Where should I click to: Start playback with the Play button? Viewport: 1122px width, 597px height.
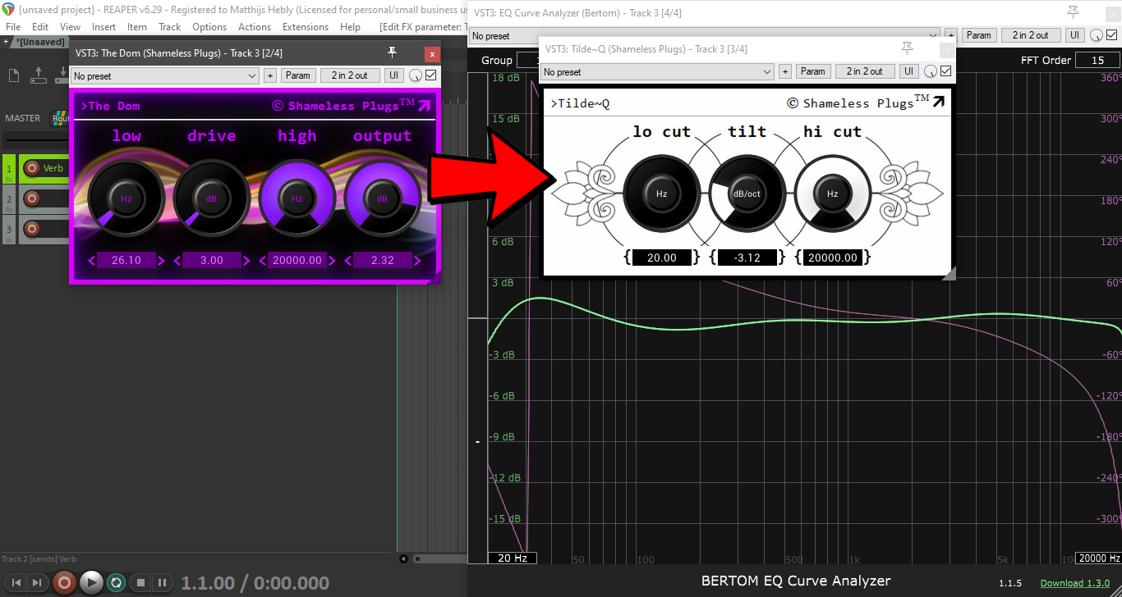coord(91,582)
